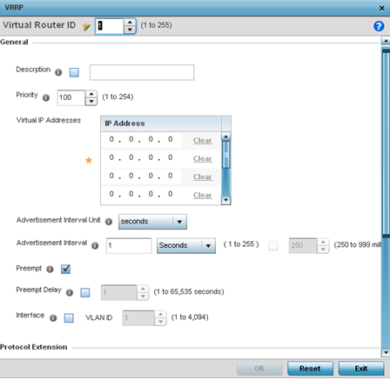Increase Priority value with up arrow
The image size is (390, 380).
(x=91, y=94)
